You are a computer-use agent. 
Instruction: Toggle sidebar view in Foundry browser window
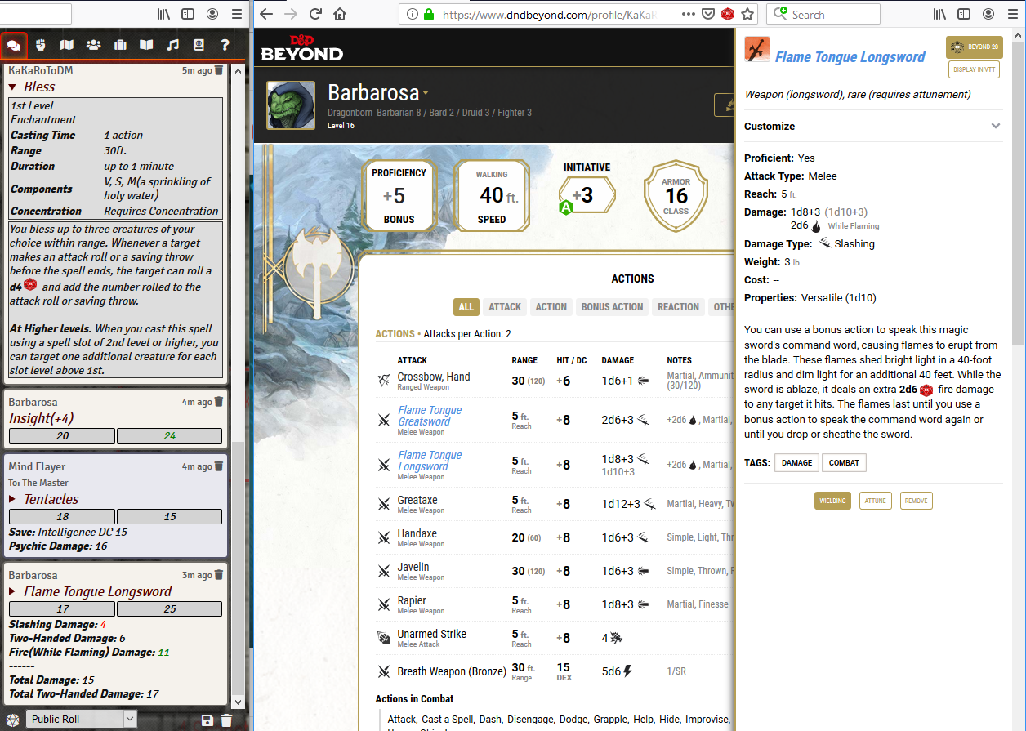(188, 14)
